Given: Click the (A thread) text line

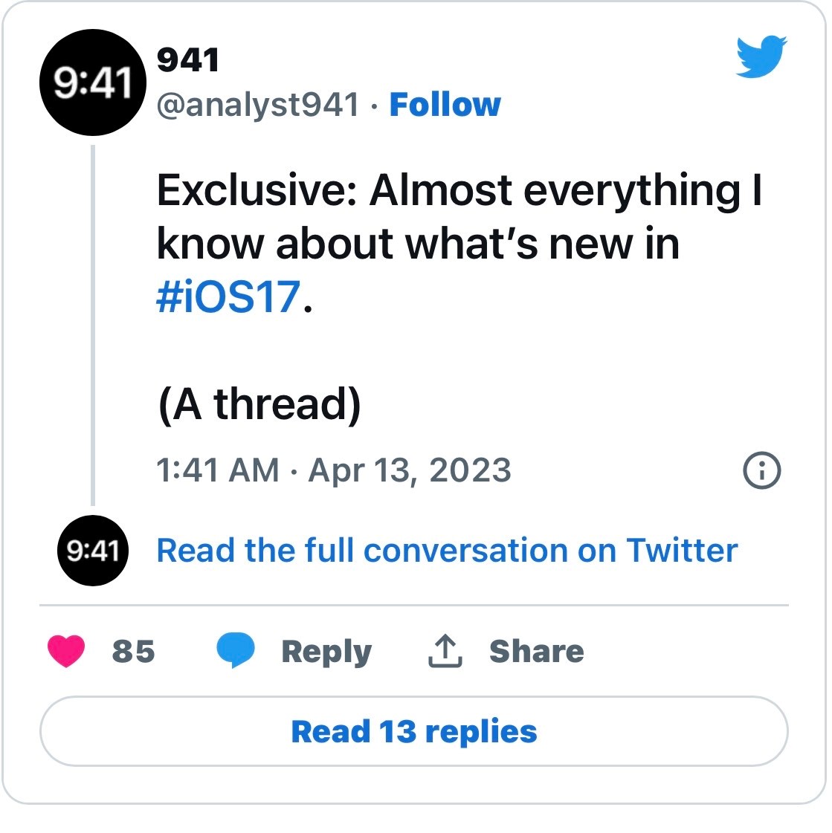Looking at the screenshot, I should coord(259,404).
